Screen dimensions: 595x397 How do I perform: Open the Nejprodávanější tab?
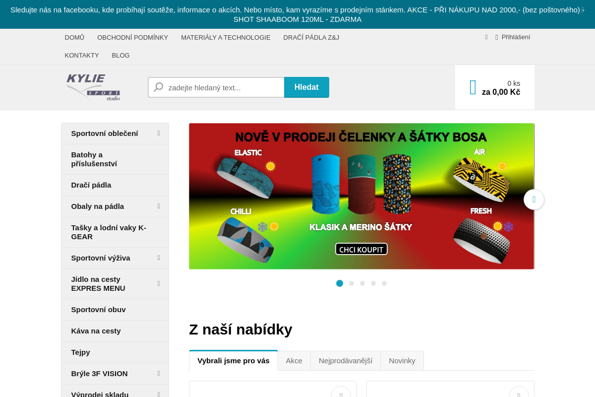coord(346,361)
